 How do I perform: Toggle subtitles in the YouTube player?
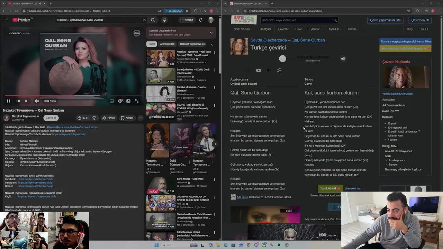[112, 101]
